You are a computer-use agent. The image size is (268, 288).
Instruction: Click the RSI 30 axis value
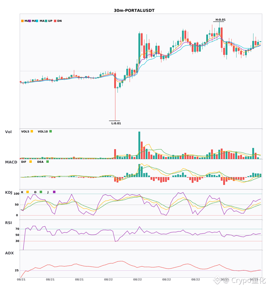click(17, 241)
